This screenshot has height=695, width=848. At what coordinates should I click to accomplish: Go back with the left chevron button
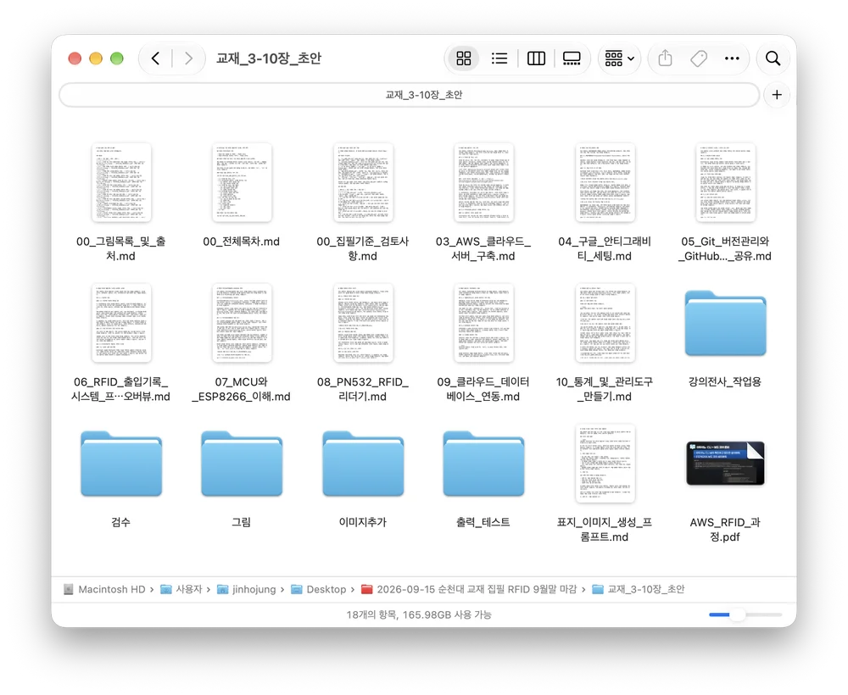(x=156, y=58)
